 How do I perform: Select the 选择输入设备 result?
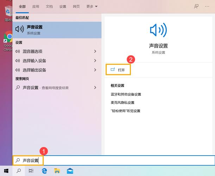(x=57, y=61)
